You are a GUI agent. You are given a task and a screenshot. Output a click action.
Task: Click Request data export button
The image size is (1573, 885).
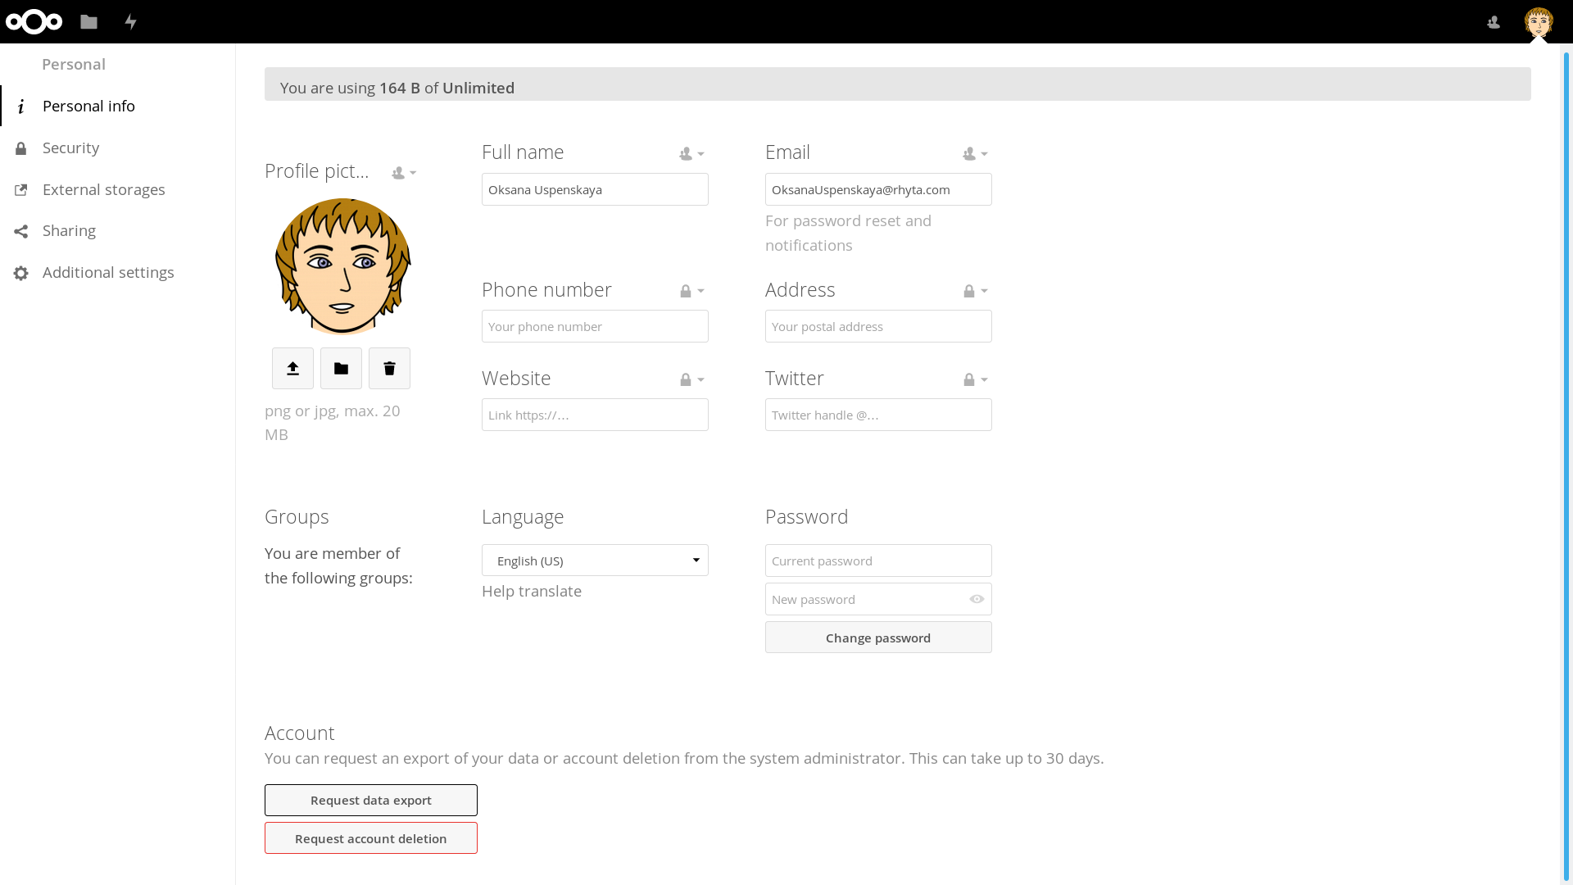coord(370,801)
